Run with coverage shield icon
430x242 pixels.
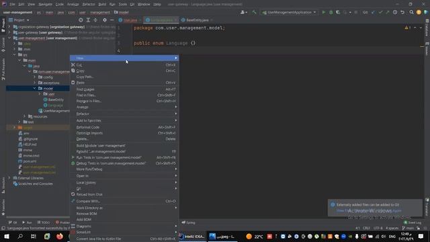coord(338,12)
